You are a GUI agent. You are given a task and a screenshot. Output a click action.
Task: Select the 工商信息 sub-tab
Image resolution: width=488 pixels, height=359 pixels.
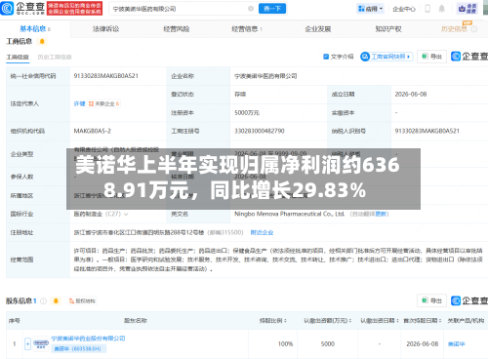[x=18, y=57]
